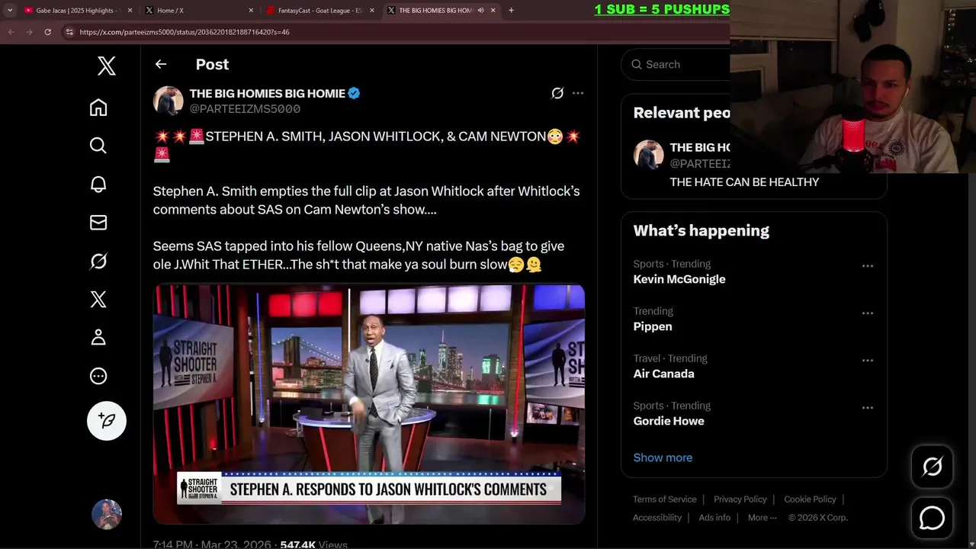Viewport: 976px width, 549px height.
Task: Open THE BIG HOMIES profile avatar on post
Action: point(169,101)
